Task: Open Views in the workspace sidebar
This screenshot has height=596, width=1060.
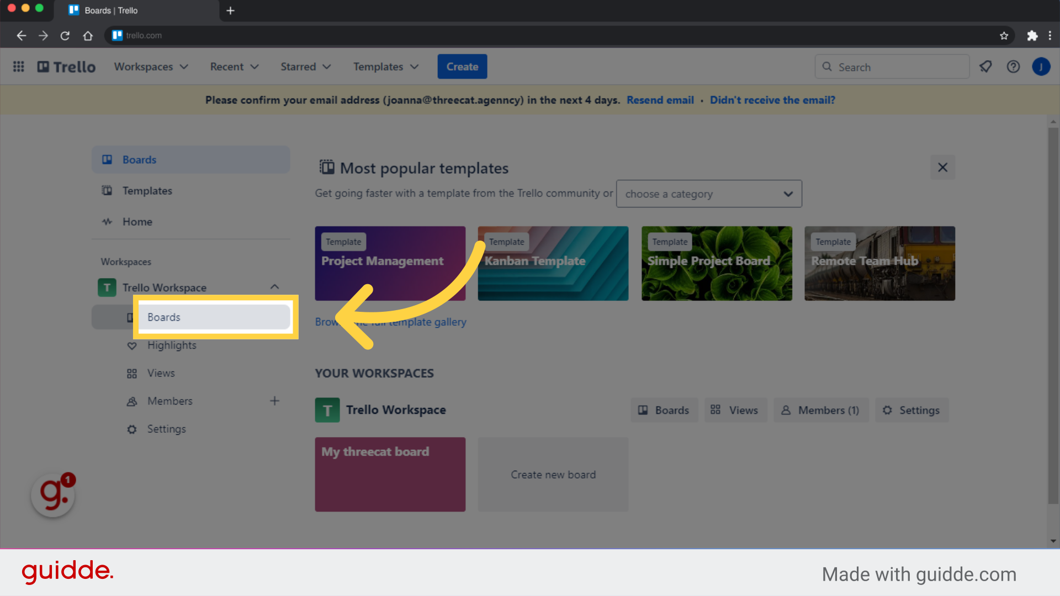Action: coord(160,373)
